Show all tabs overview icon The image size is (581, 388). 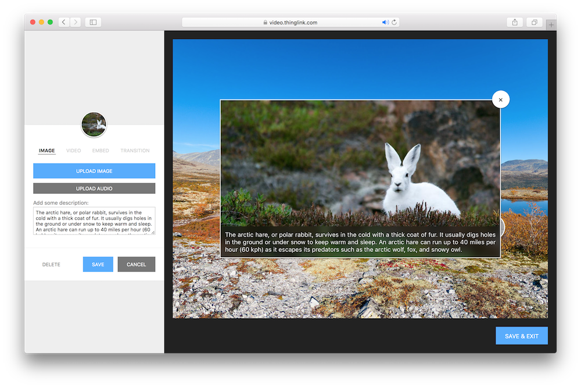click(534, 22)
